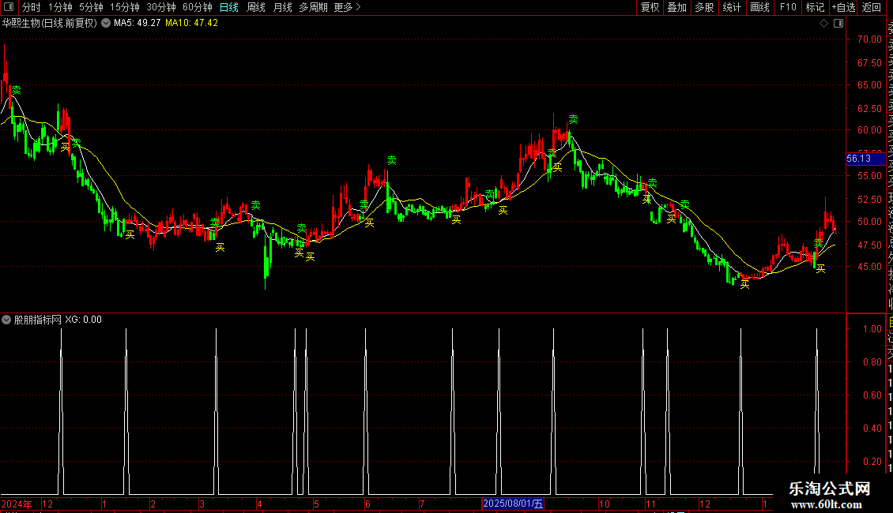Click the 56.13 price tag on axis
This screenshot has width=893, height=513.
(x=865, y=159)
